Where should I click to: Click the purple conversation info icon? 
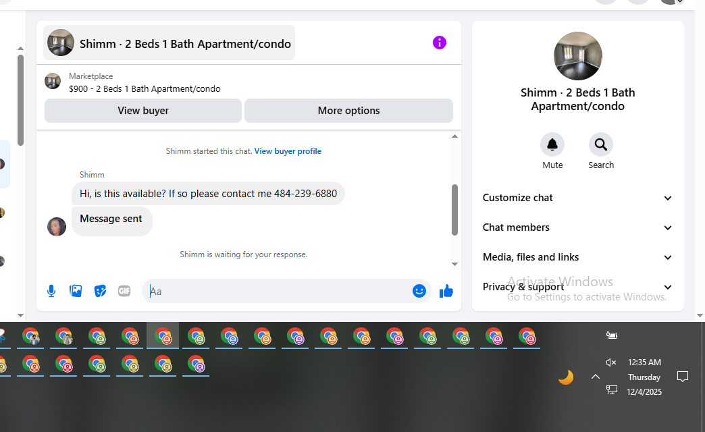(x=440, y=43)
